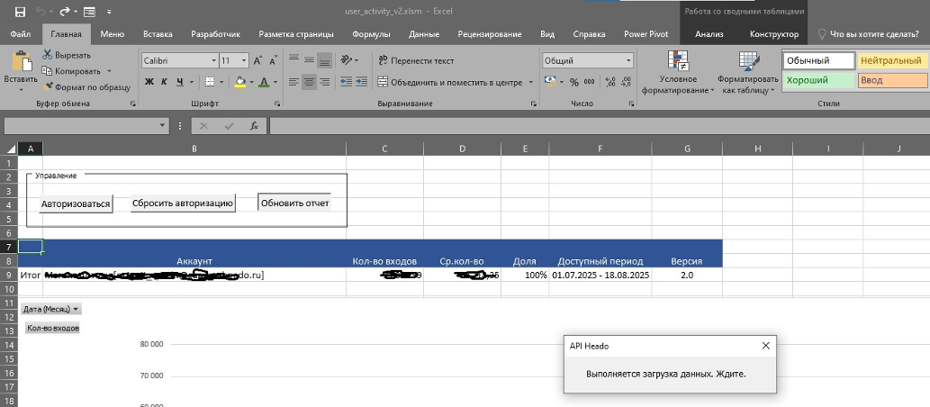Switch to the Формулы tab

tap(371, 34)
